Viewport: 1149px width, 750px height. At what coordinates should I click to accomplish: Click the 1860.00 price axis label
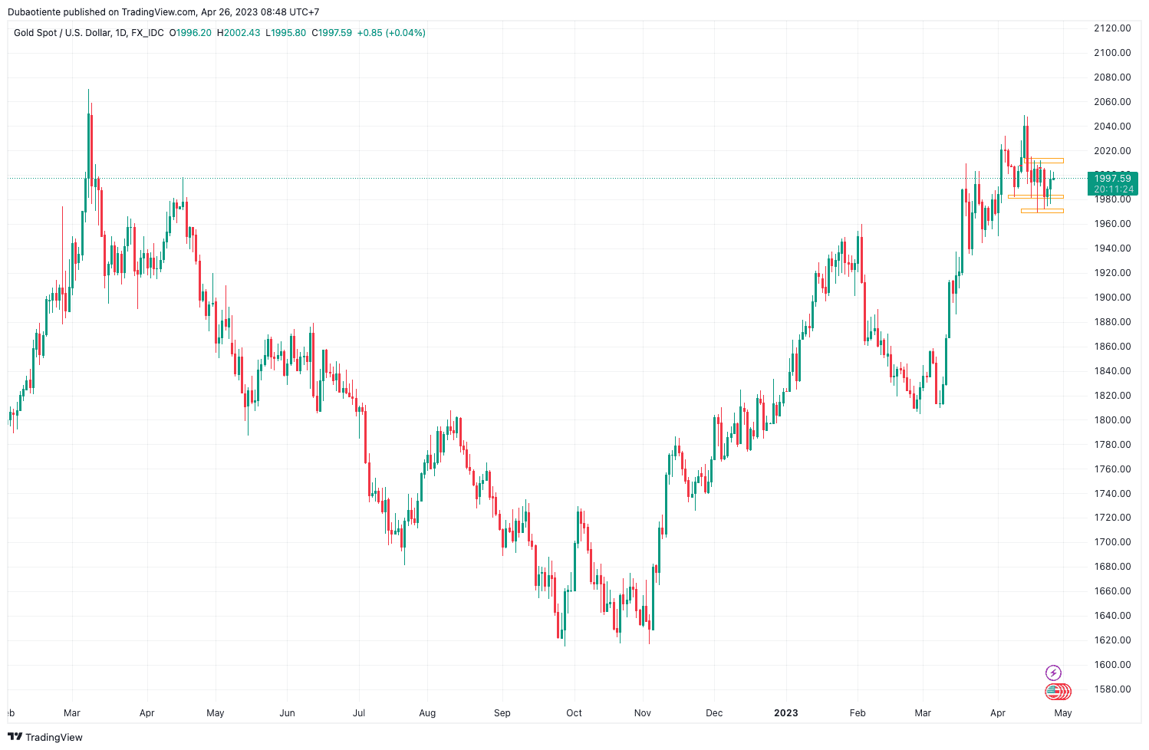[1112, 347]
